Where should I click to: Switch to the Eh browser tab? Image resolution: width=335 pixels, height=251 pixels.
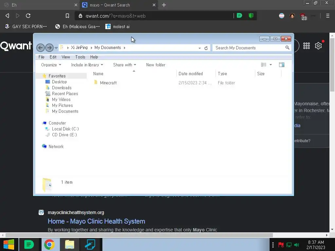(41, 5)
